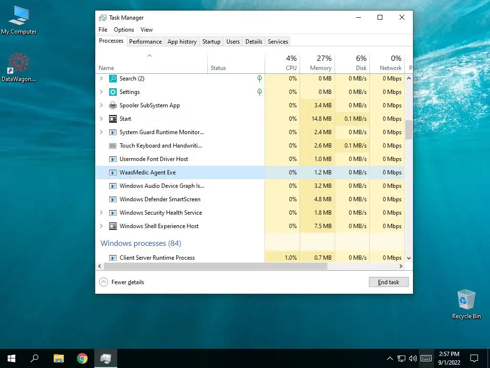This screenshot has height=368, width=490.
Task: Click the Spooler SubSystem App printer icon
Action: click(x=112, y=105)
